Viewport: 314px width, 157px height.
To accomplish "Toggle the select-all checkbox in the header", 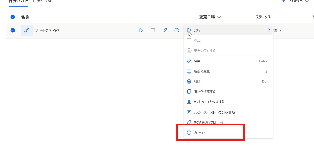I will point(13,17).
